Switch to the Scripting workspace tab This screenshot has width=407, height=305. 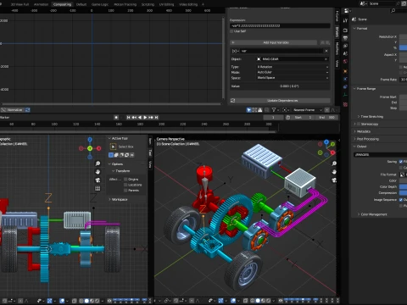148,4
